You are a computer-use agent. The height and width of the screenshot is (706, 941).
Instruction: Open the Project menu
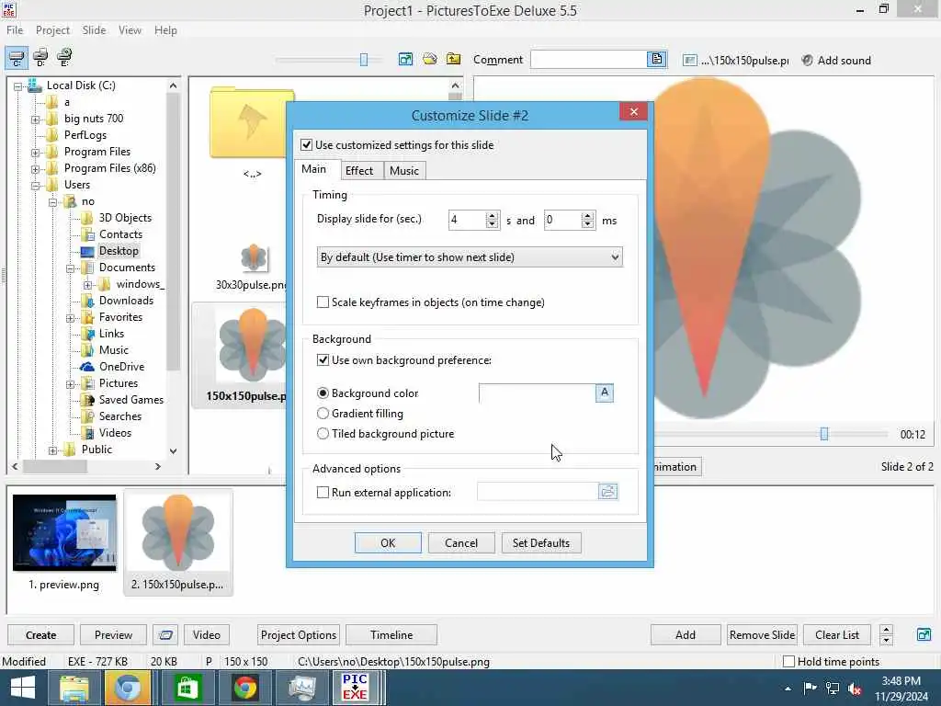coord(52,30)
